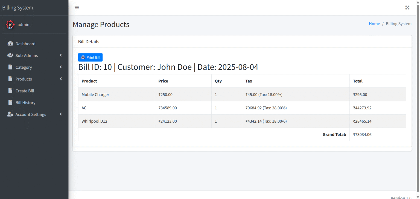Click the Dashboard speedometer icon
This screenshot has height=199, width=420.
(x=10, y=44)
